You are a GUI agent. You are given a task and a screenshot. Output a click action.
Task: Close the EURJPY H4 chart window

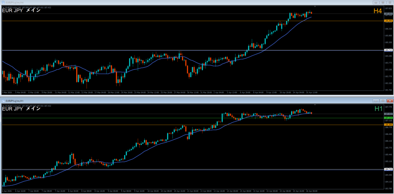pos(389,2)
